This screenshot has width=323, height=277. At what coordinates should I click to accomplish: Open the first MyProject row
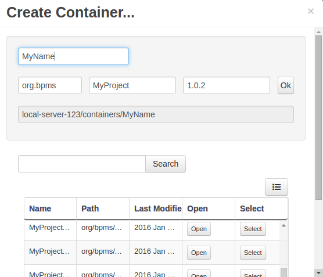199,229
